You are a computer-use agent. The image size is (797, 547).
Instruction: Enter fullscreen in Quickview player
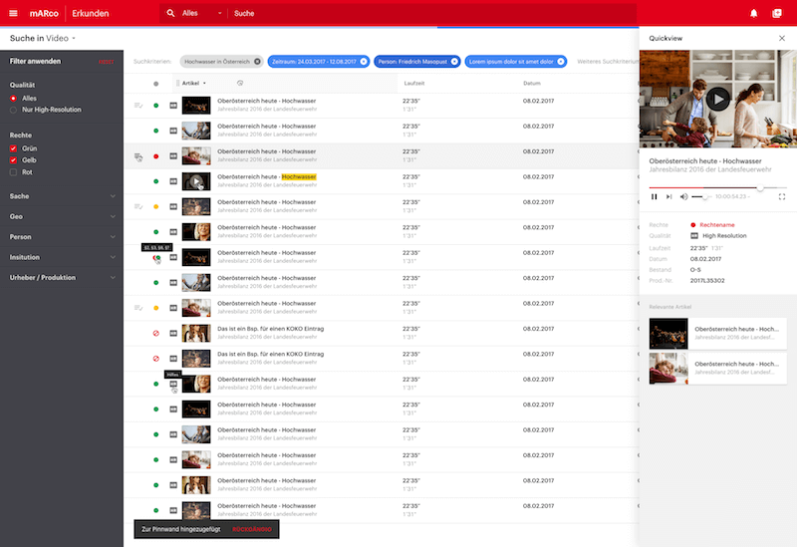[x=782, y=196]
